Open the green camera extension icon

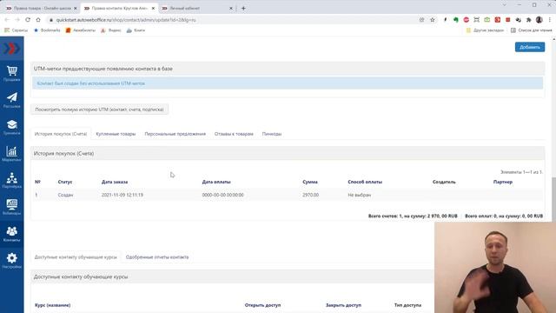(x=486, y=20)
